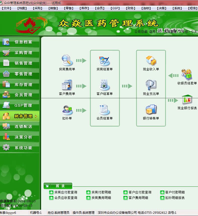Select 会员管理 sidebar label
Viewport: 198px width, 216px height.
tap(23, 95)
